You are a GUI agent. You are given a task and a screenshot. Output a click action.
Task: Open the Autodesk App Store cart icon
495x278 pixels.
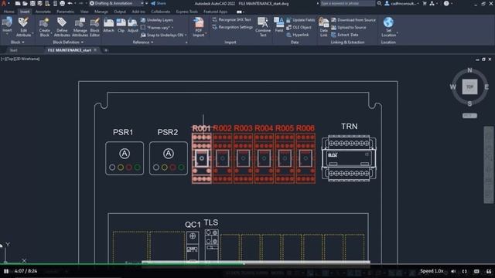(425, 3)
